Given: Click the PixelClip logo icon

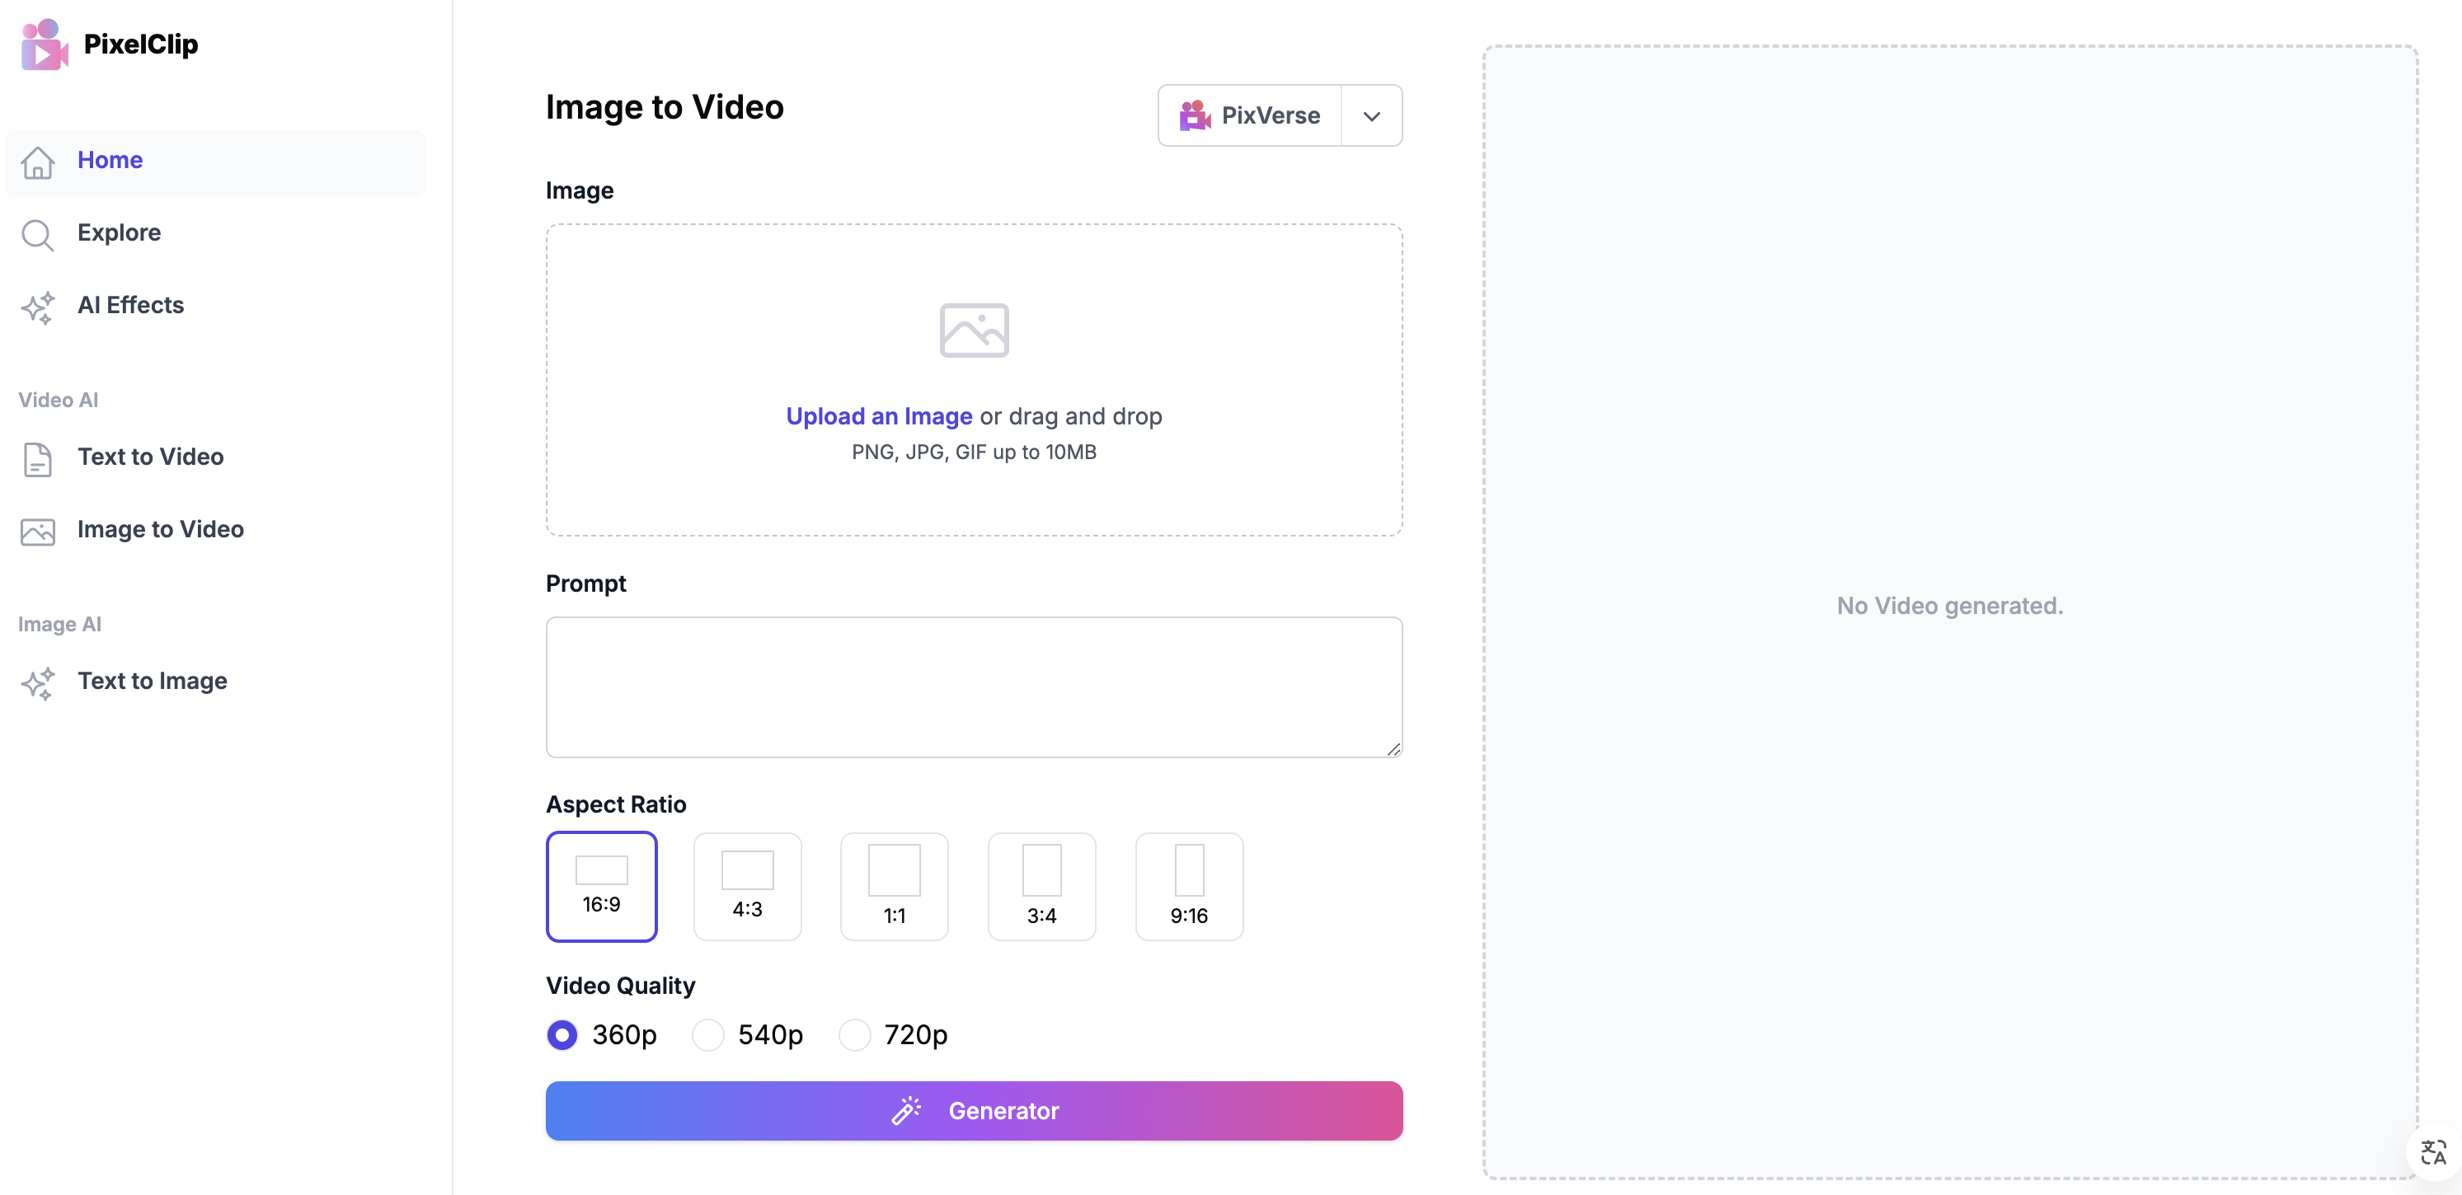Looking at the screenshot, I should point(44,44).
